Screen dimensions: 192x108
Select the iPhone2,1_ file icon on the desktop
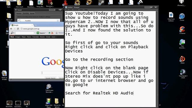(181, 3)
